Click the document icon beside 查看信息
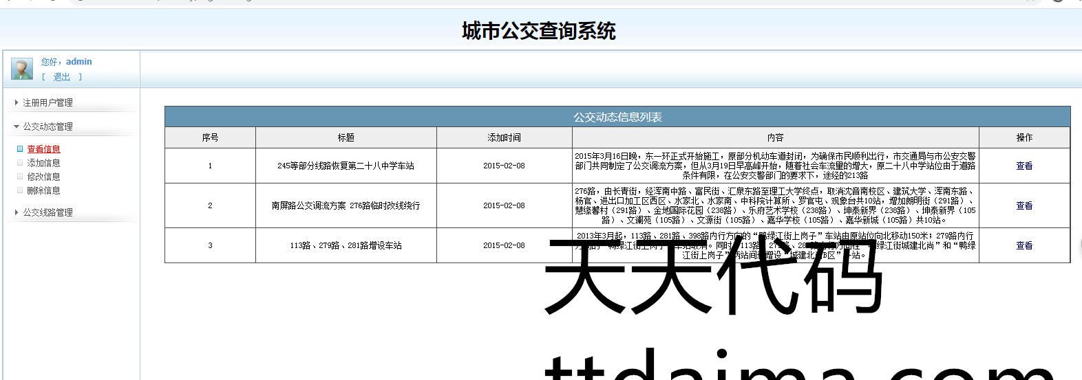This screenshot has width=1082, height=380. tap(20, 148)
